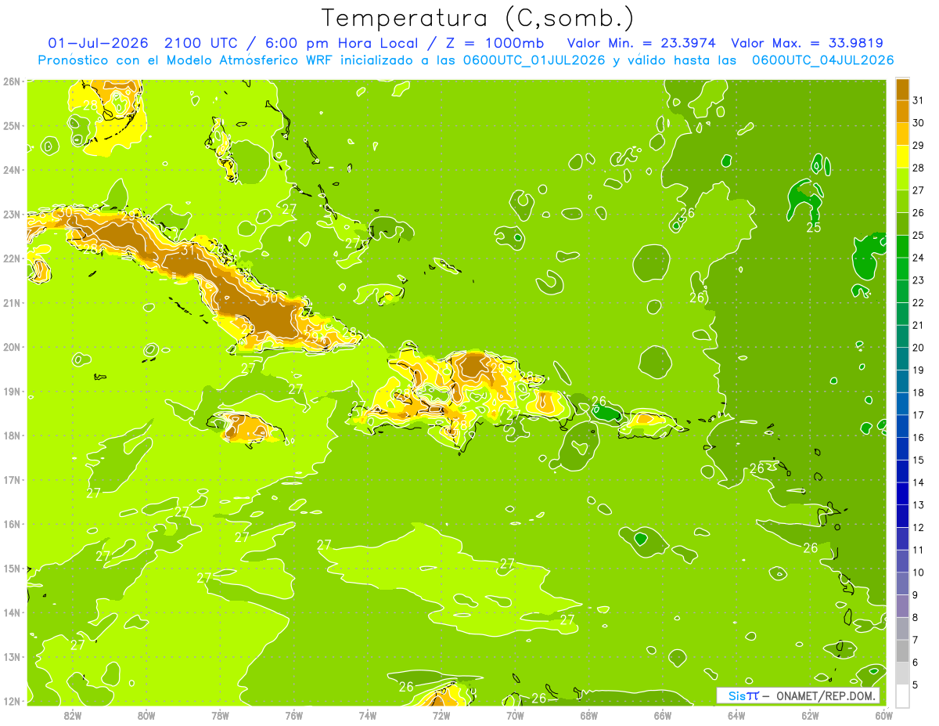939x726 pixels.
Task: Click the 74W longitude axis label
Action: 367,715
